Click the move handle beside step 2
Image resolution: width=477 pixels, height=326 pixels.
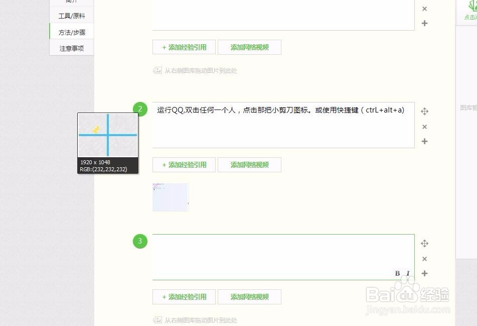click(424, 111)
